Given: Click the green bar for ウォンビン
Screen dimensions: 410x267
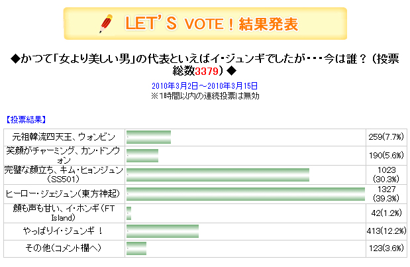Looking at the screenshot, I should (148, 137).
